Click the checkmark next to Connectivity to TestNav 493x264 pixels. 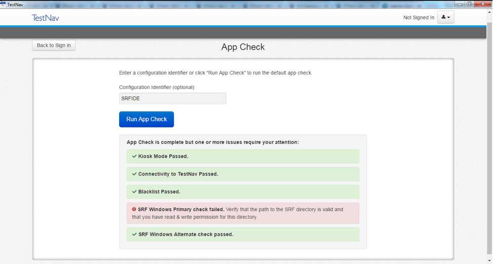click(x=134, y=174)
